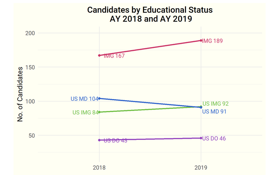The width and height of the screenshot is (272, 175).
Task: Select the 'US MD 104' data label
Action: 84,99
